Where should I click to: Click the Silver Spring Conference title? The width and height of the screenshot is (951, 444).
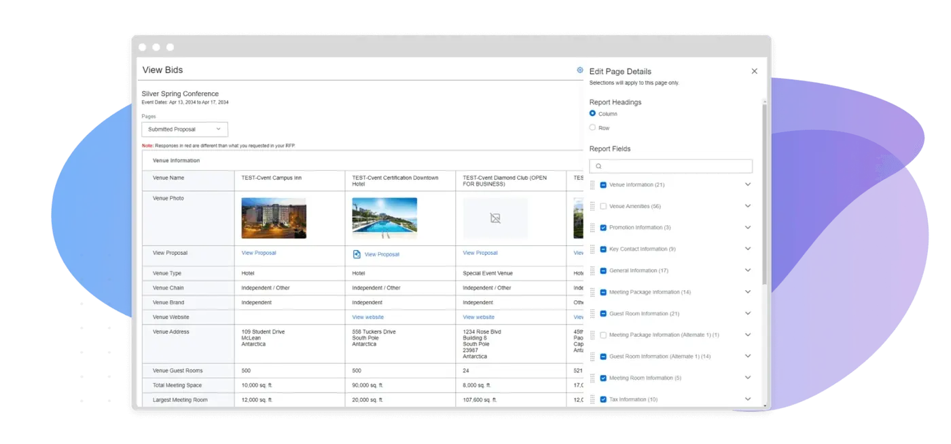coord(180,94)
